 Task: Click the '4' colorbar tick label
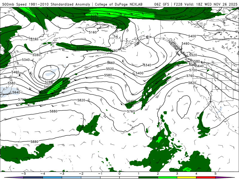pos(196,174)
